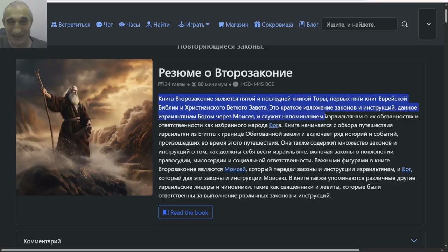
Task: Click the clock icon beside 1450-1445 BCE
Action: tap(236, 84)
